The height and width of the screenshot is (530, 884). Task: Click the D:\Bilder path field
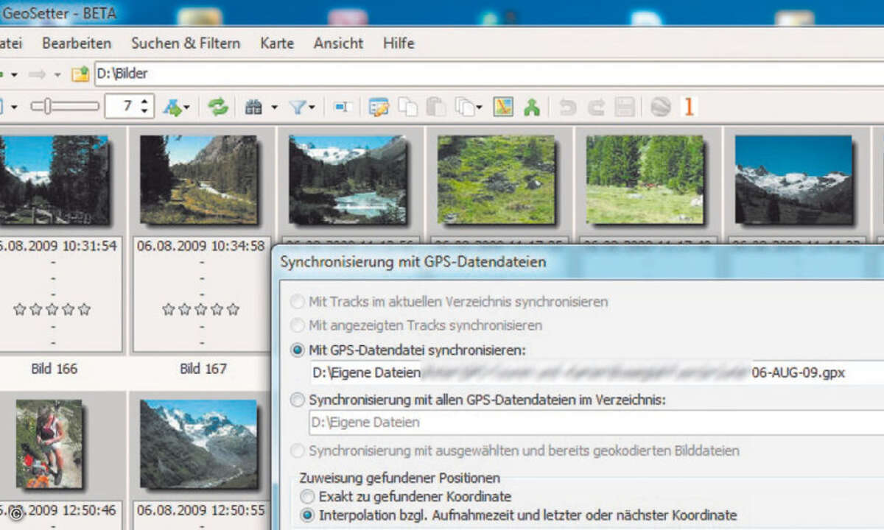489,74
